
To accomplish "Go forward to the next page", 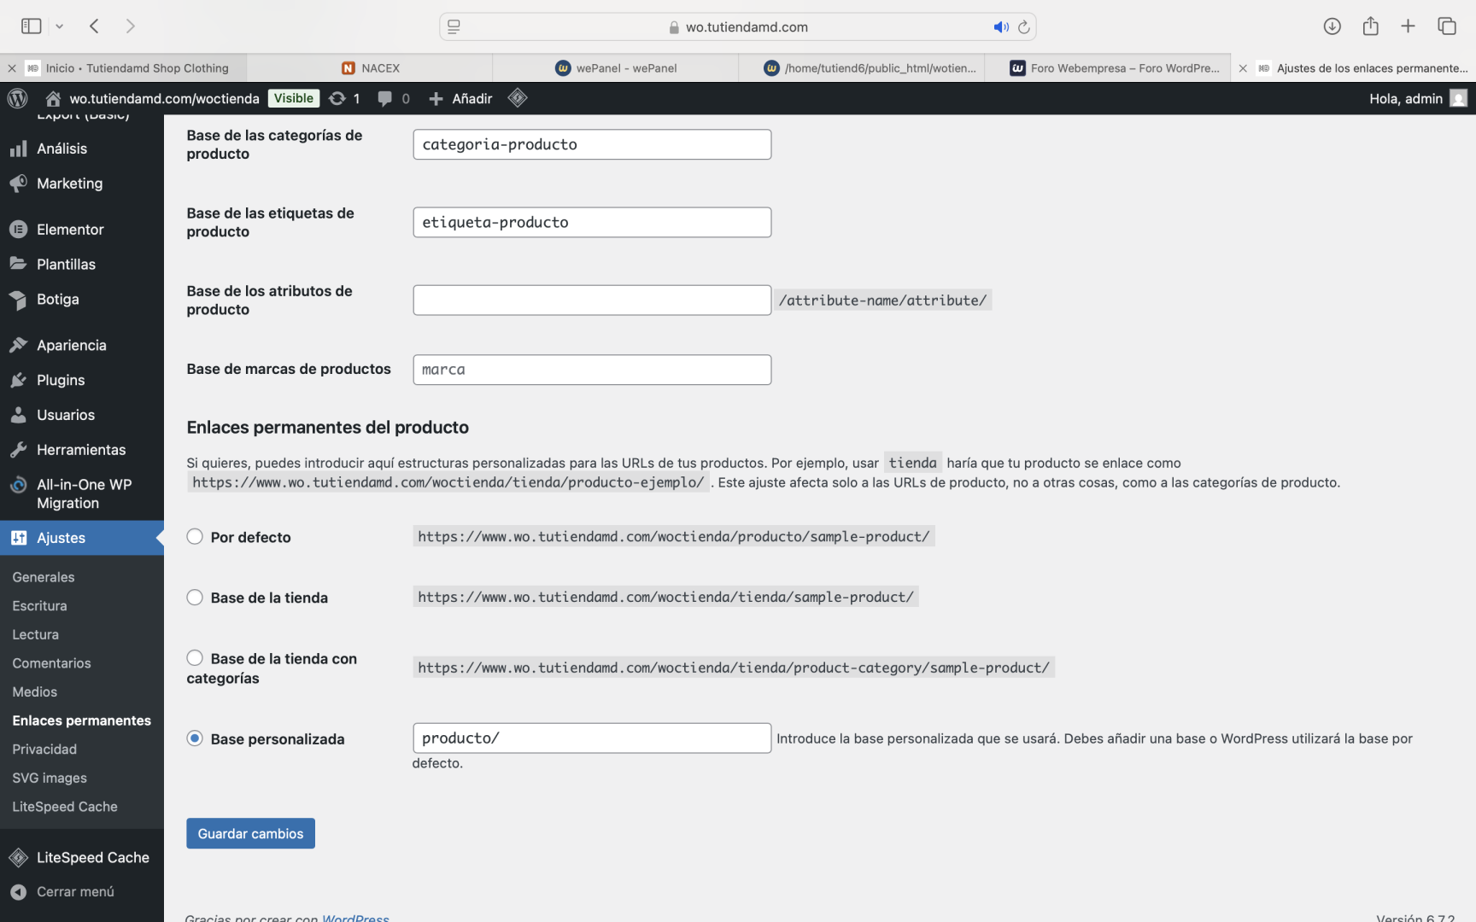I will click(130, 26).
